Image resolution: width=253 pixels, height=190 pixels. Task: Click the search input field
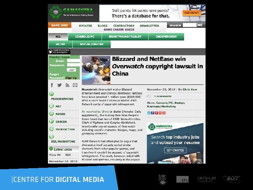click(190, 25)
